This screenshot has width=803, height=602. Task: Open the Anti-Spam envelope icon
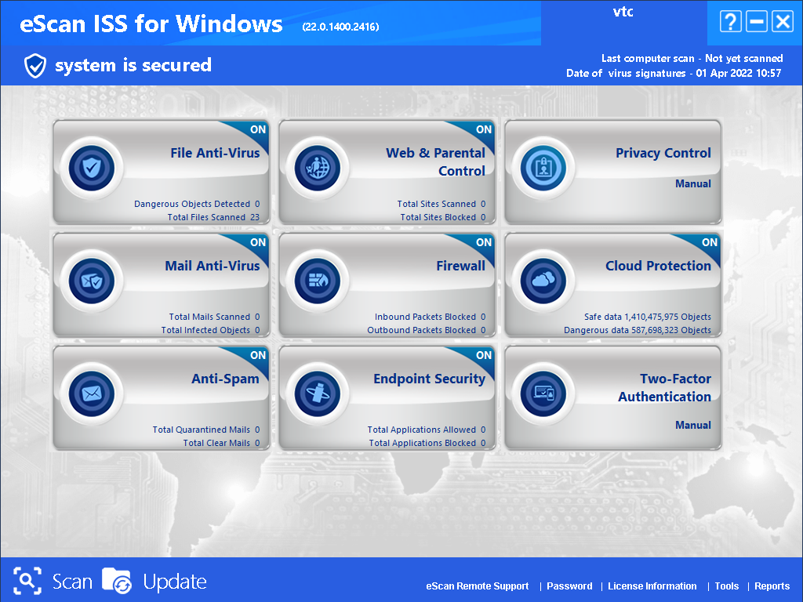92,393
